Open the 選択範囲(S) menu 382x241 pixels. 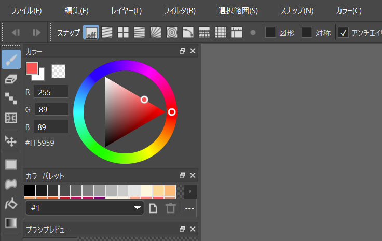(x=238, y=11)
